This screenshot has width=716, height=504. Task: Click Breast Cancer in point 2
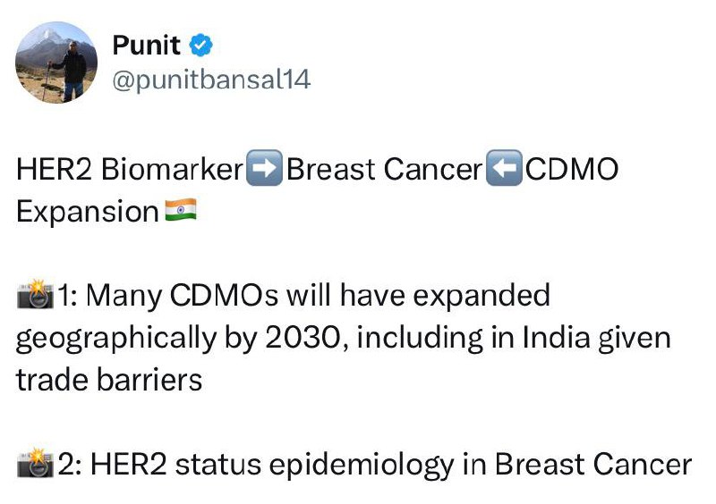[592, 465]
